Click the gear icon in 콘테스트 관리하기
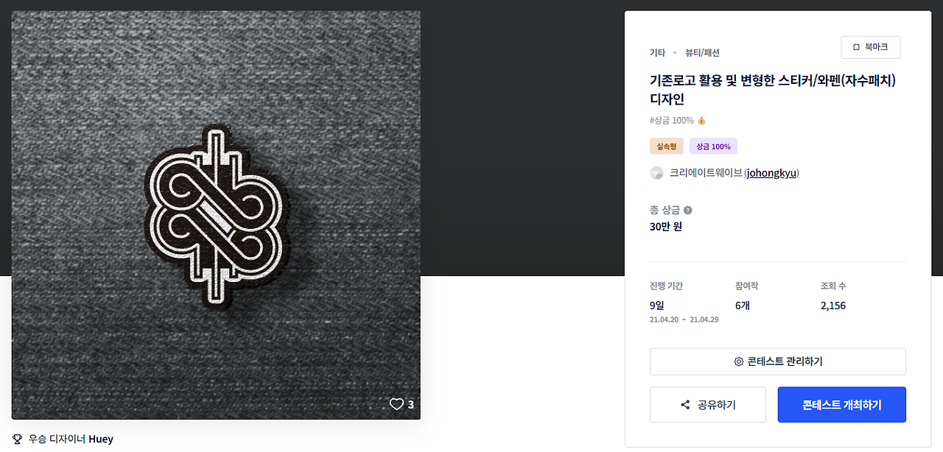The width and height of the screenshot is (943, 452). pos(738,361)
